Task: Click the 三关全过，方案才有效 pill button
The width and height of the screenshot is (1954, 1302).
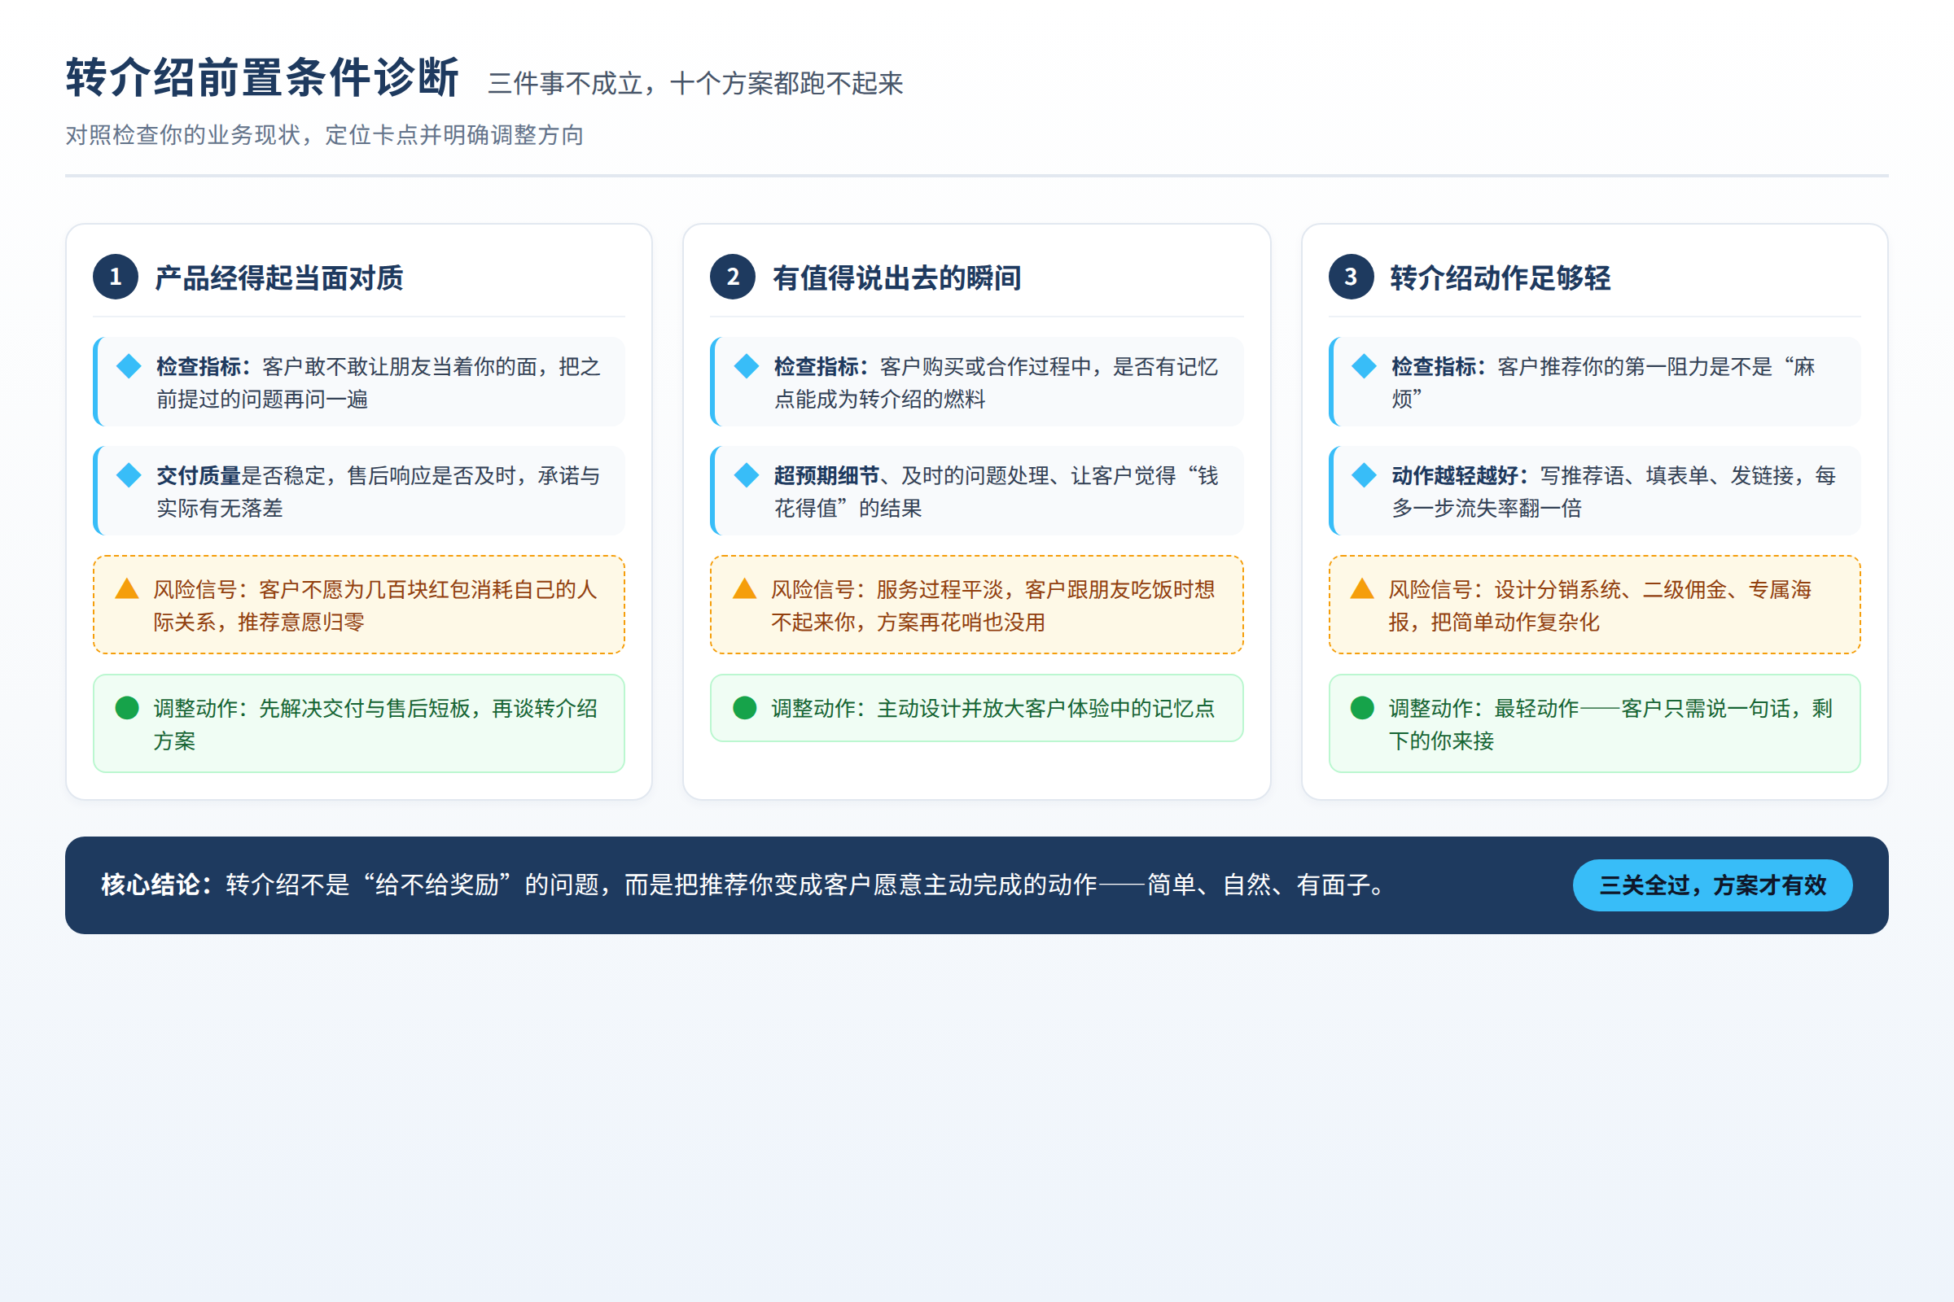Action: point(1712,885)
